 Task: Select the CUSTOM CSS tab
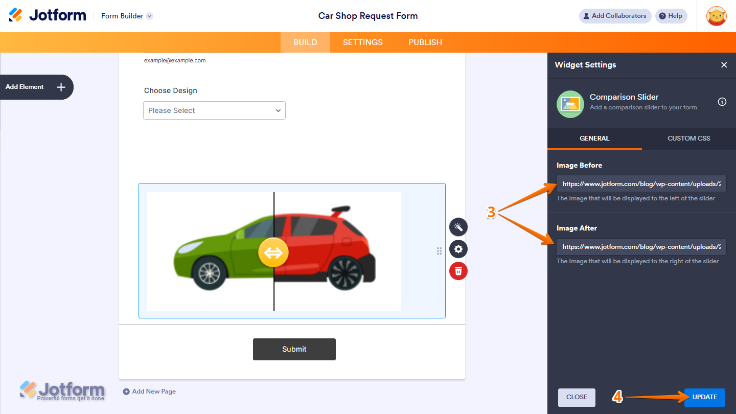689,139
